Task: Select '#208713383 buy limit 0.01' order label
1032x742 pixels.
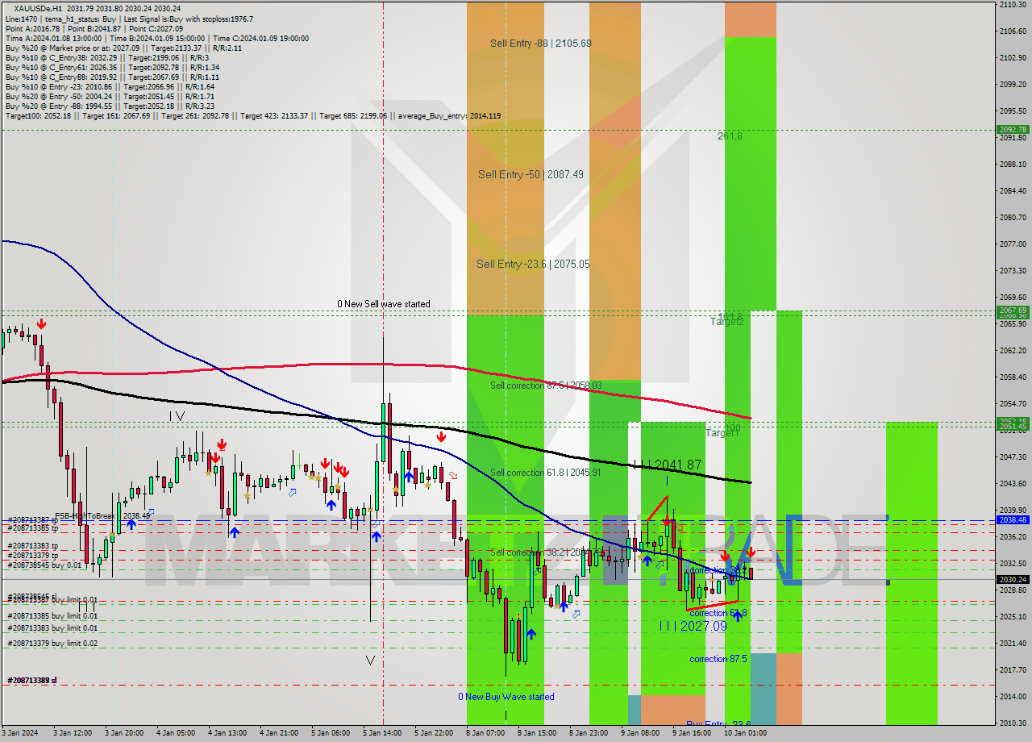Action: click(52, 628)
